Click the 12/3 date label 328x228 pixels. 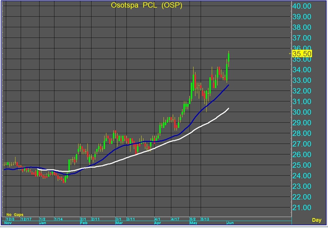10,219
